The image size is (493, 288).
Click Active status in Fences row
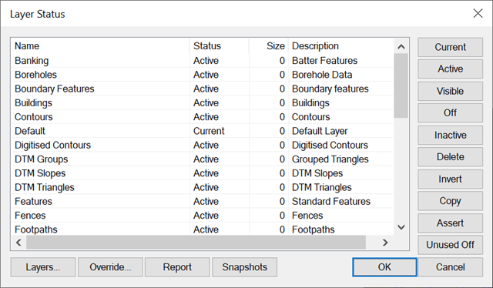[x=206, y=216]
